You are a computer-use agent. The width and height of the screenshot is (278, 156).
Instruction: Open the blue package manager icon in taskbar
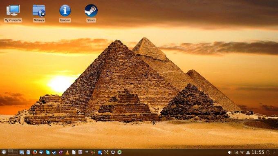100,152
